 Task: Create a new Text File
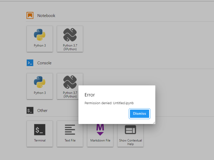pos(70,134)
